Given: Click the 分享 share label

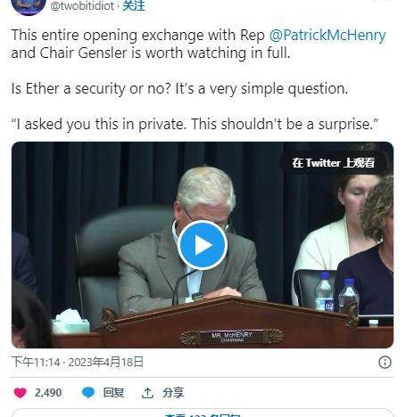Looking at the screenshot, I should point(173,393).
